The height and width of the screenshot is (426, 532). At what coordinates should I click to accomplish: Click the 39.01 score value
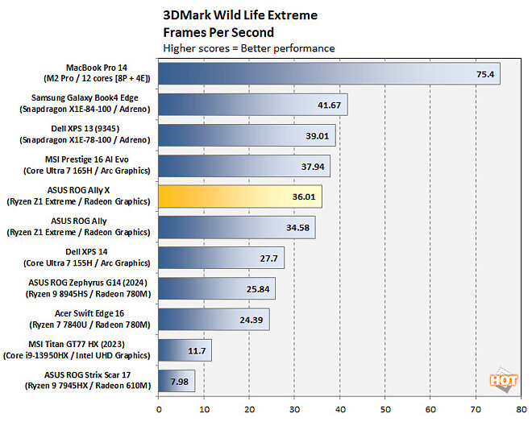[318, 136]
